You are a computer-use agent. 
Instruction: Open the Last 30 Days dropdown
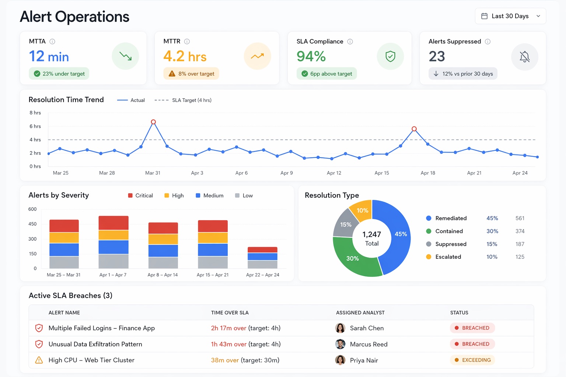click(x=510, y=16)
